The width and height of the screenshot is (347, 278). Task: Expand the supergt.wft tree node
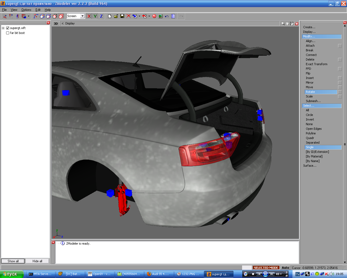pyautogui.click(x=3, y=28)
